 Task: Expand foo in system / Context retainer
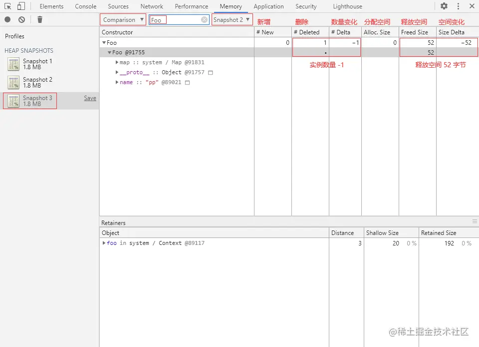[104, 243]
